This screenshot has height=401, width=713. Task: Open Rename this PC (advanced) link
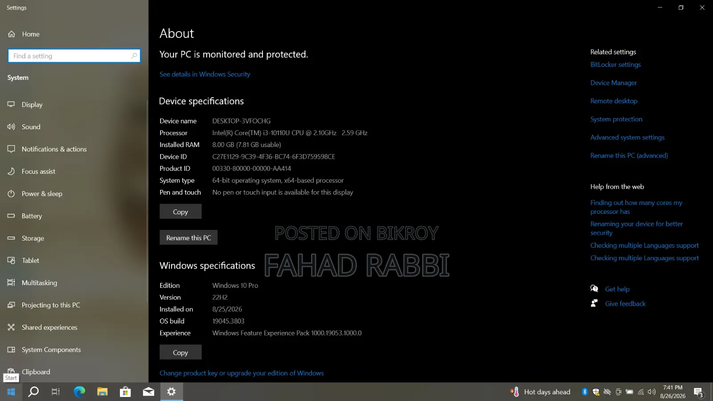629,155
